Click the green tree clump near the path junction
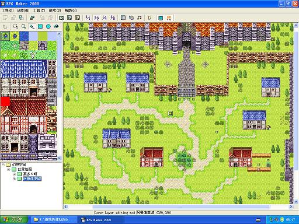The image size is (299, 224). tap(183, 159)
